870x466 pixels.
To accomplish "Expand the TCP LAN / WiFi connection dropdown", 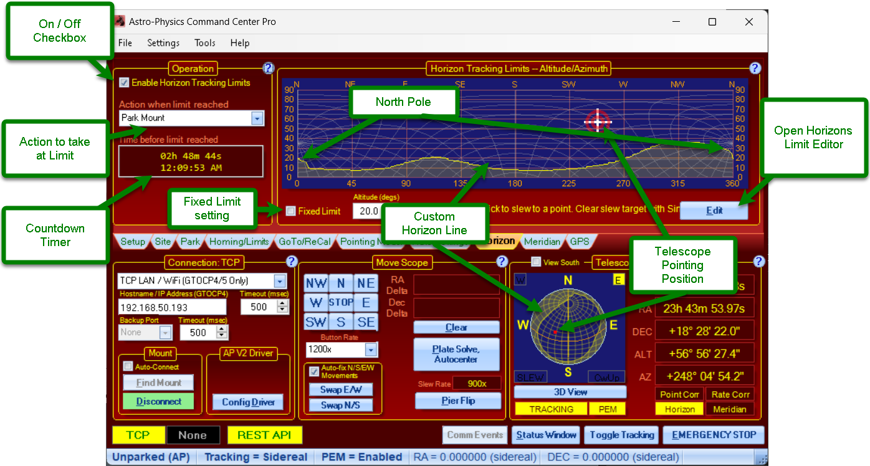I will pos(280,280).
